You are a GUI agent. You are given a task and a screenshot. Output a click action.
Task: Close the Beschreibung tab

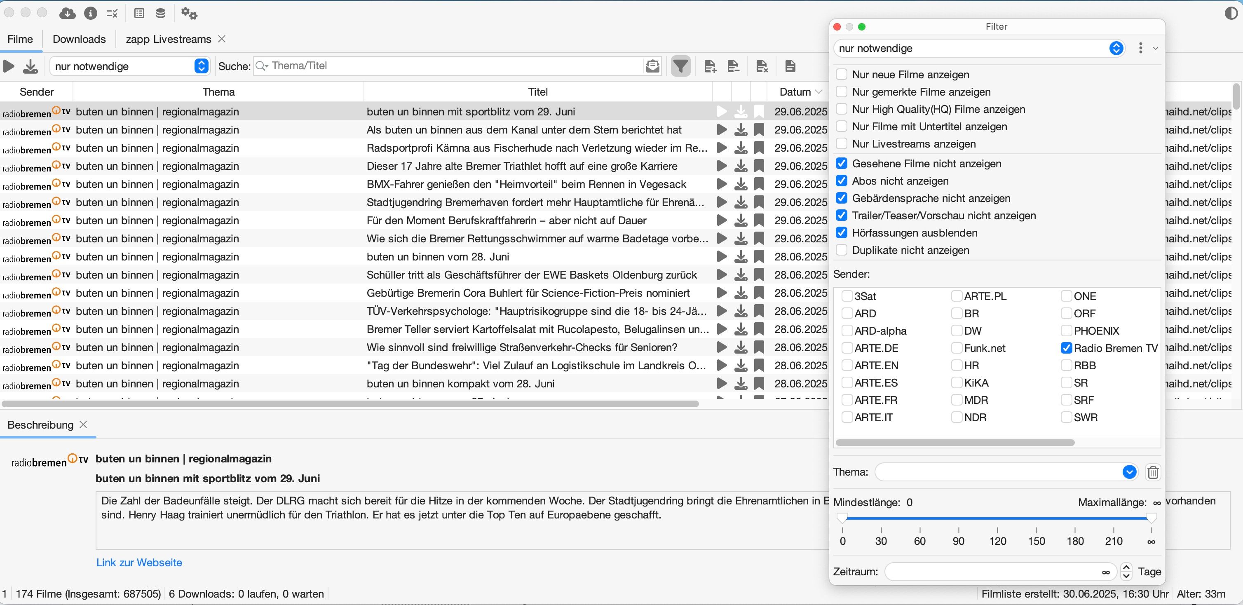tap(83, 424)
